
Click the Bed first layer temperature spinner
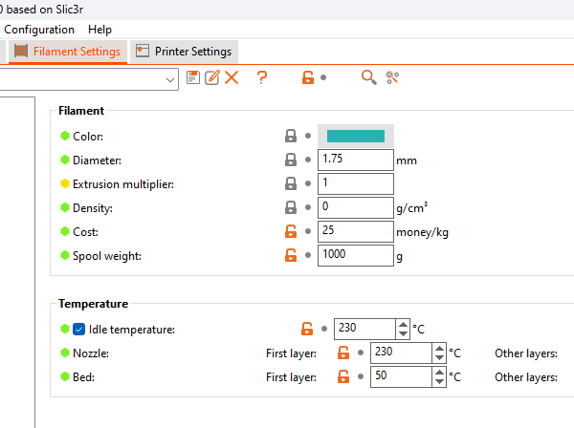click(439, 376)
